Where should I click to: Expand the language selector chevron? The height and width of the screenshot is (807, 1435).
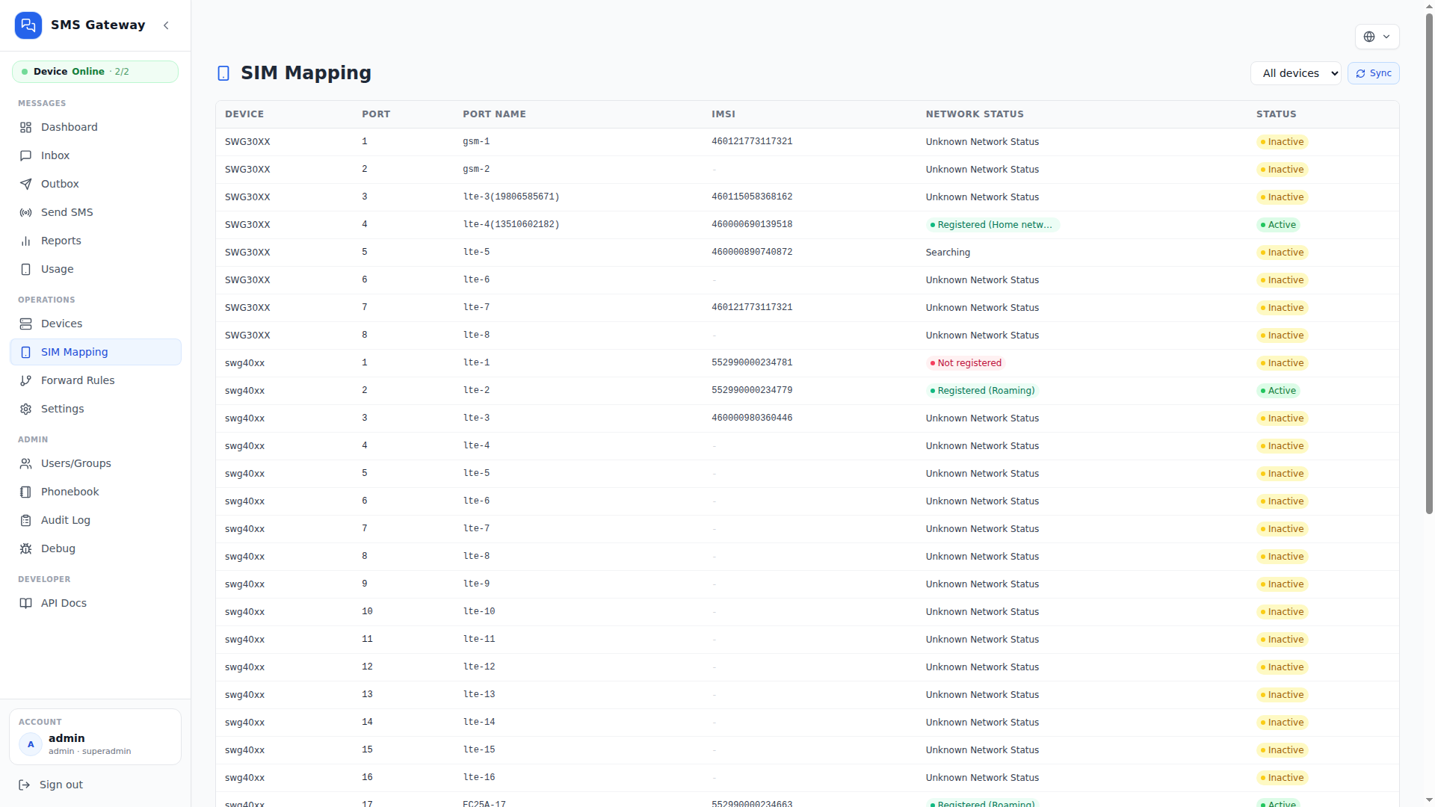coord(1386,37)
